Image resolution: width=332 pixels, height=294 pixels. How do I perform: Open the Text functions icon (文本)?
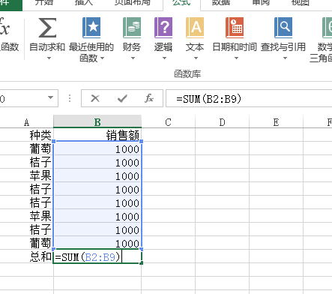pyautogui.click(x=195, y=28)
